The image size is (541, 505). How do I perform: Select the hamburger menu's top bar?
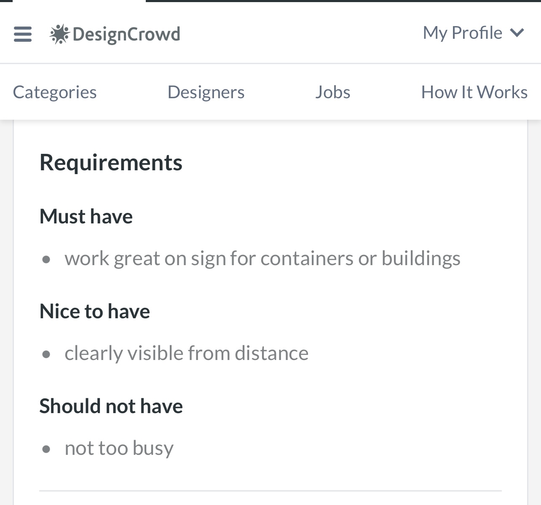(x=22, y=28)
